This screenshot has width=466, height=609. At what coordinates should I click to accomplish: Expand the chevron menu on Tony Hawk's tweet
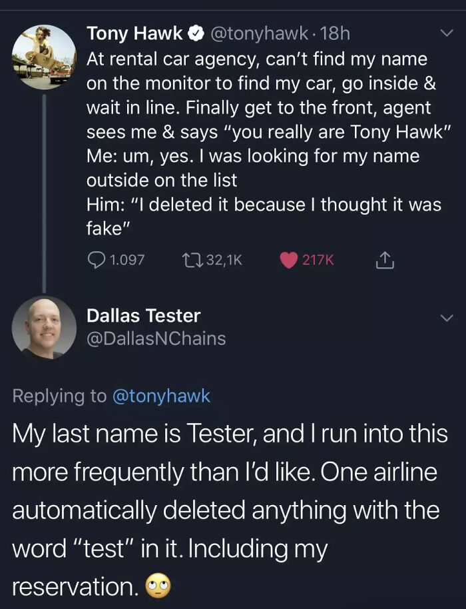[x=447, y=33]
